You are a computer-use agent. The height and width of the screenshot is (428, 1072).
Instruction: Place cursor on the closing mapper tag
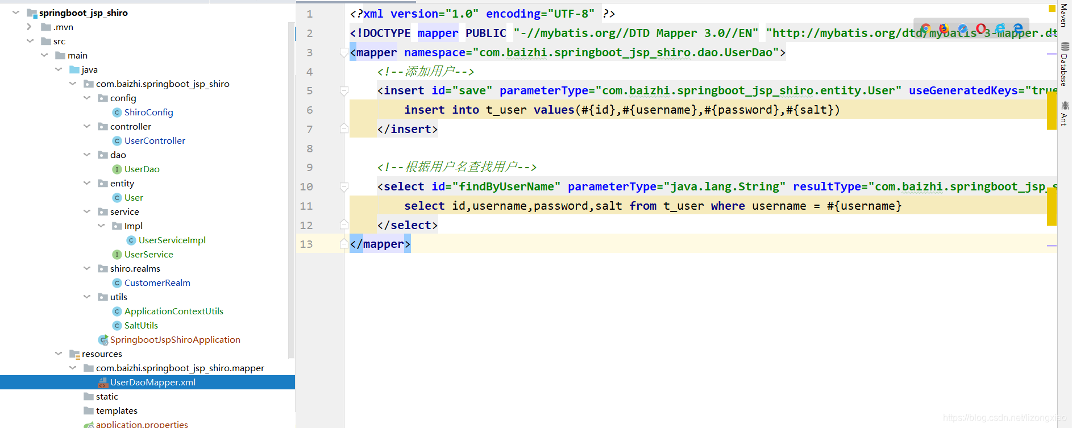(380, 244)
